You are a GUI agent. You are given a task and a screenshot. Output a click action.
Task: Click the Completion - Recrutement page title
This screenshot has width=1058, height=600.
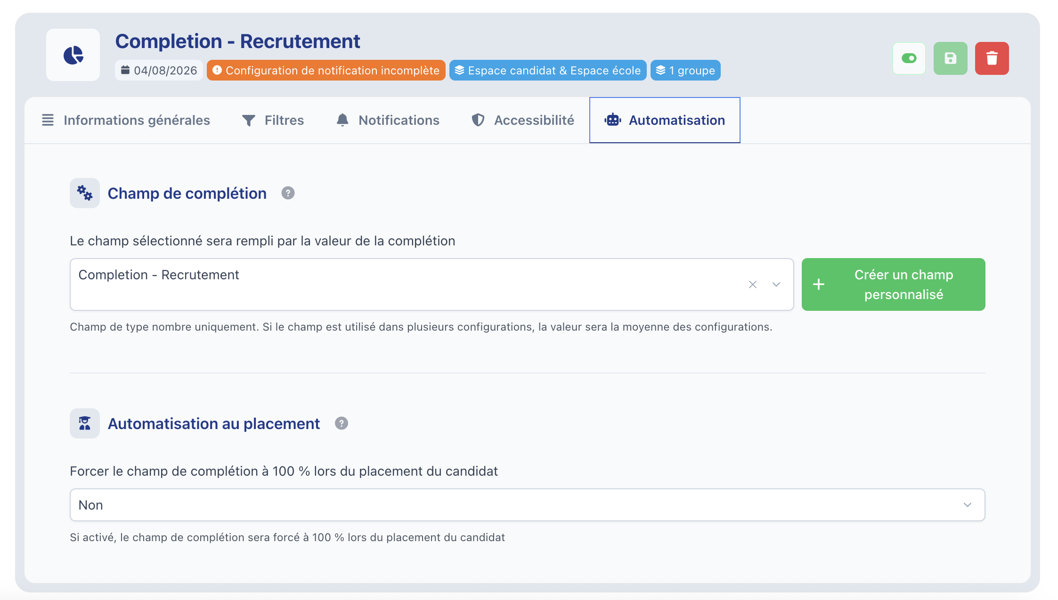[237, 41]
